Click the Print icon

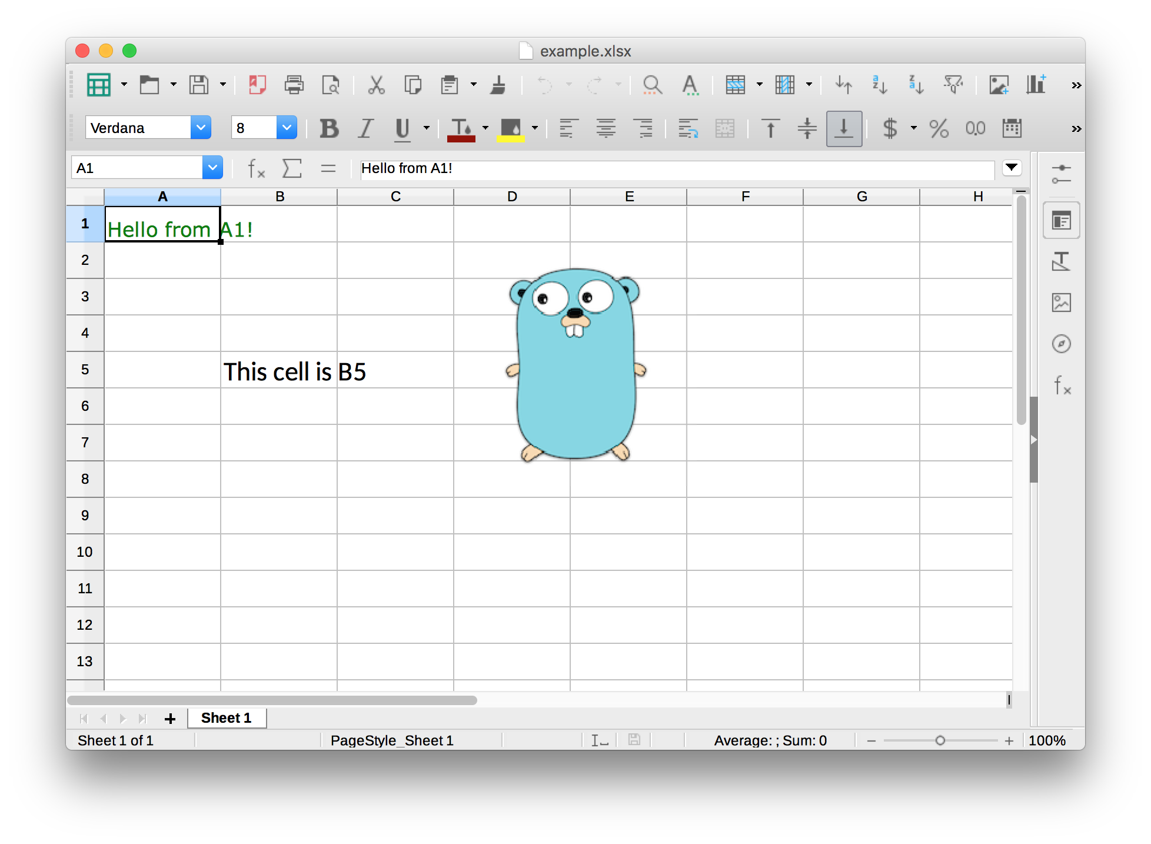click(x=294, y=85)
